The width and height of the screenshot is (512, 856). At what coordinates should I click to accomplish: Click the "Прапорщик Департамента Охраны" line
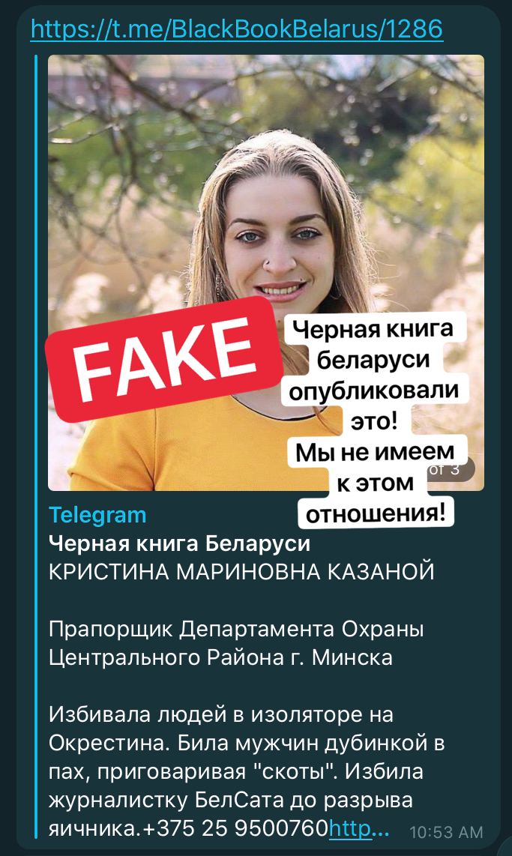236,629
